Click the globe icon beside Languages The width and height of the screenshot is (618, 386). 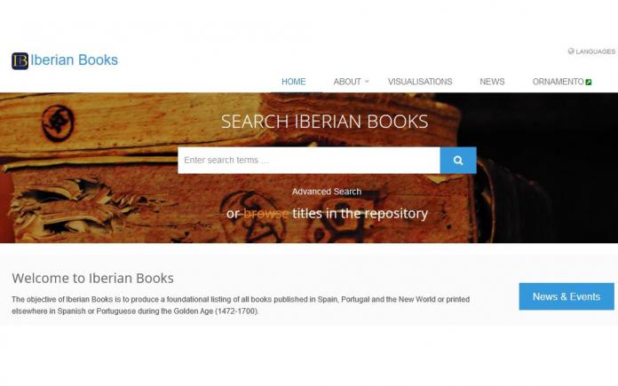coord(571,51)
